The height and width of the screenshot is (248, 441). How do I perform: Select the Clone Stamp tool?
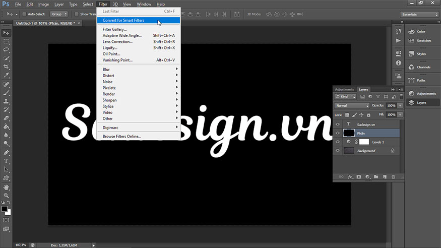pos(6,101)
